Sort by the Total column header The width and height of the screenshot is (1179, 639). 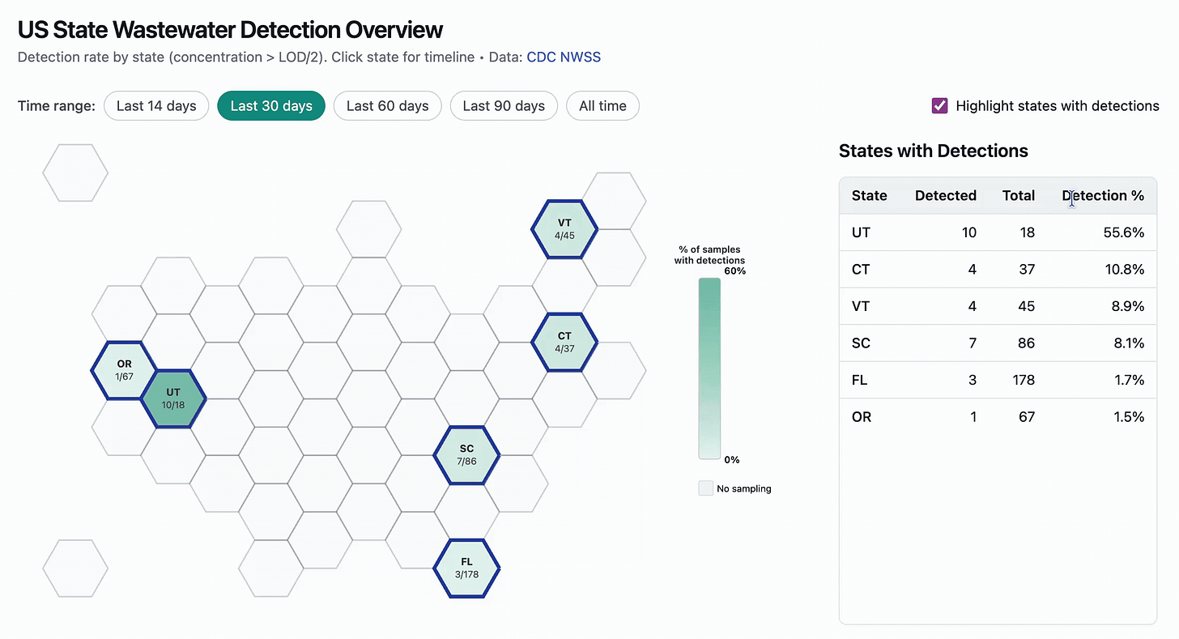click(x=1018, y=195)
